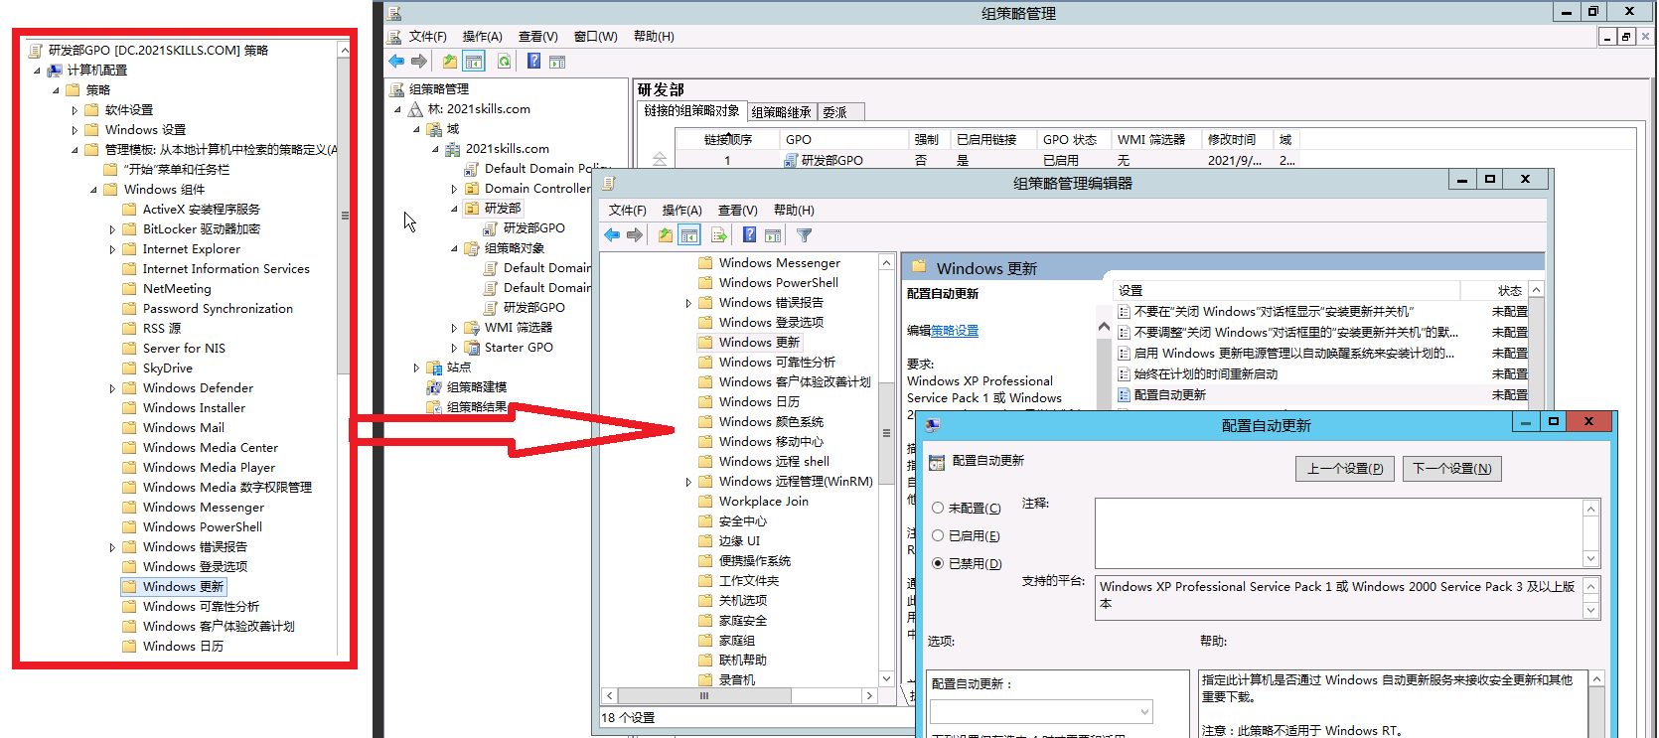
Task: Toggle console tree icon in editor toolbar
Action: point(689,235)
